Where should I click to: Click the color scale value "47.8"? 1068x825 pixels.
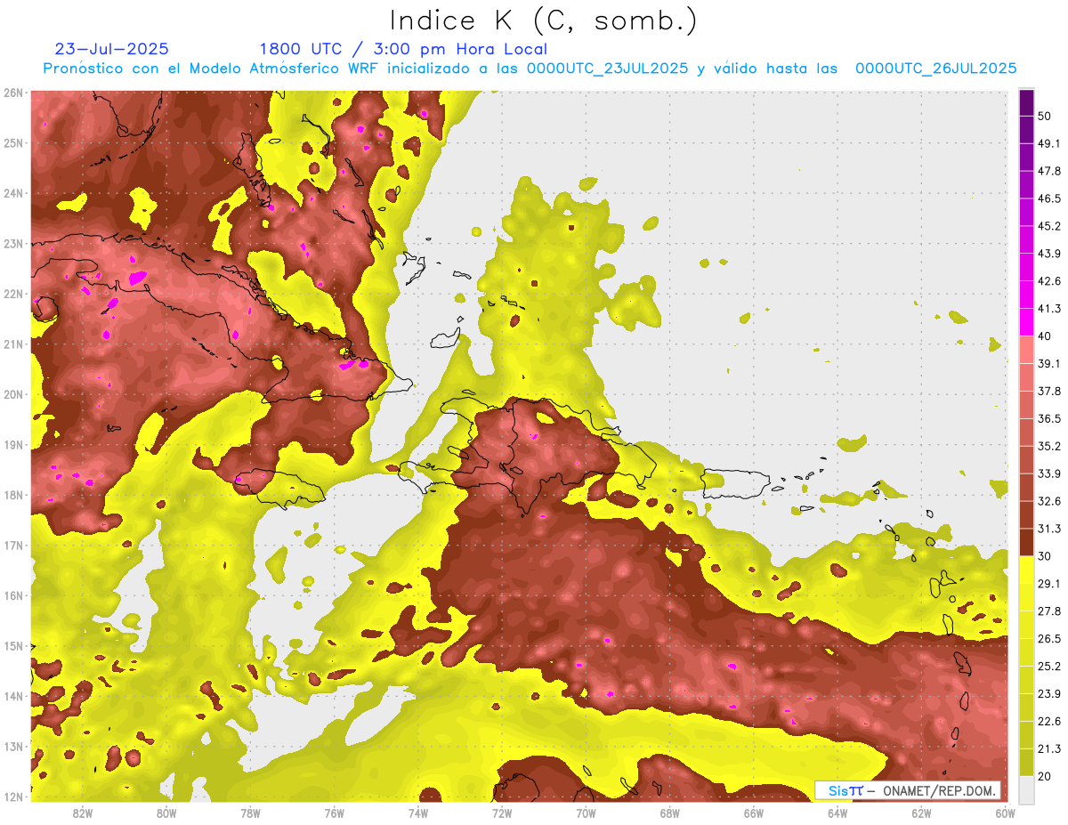click(1049, 171)
